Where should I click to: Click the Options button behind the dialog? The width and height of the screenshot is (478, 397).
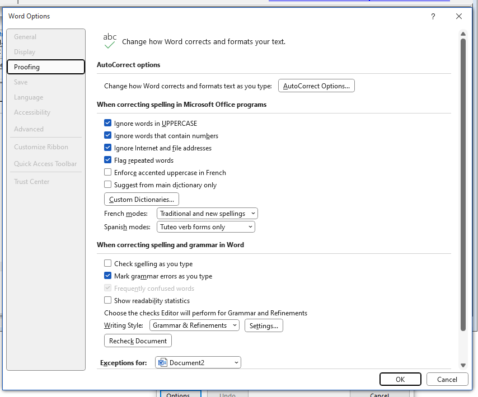pyautogui.click(x=181, y=394)
